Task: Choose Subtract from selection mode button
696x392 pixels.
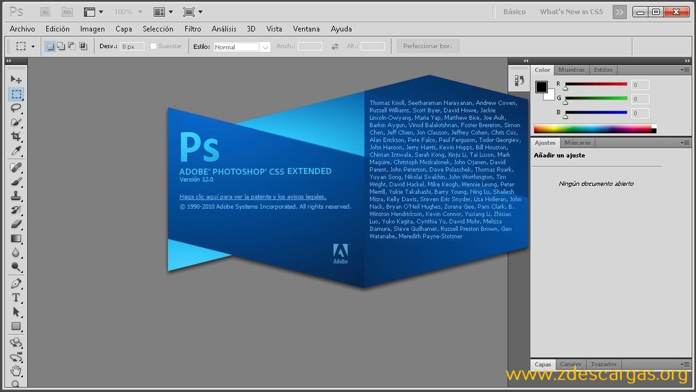Action: pos(72,46)
